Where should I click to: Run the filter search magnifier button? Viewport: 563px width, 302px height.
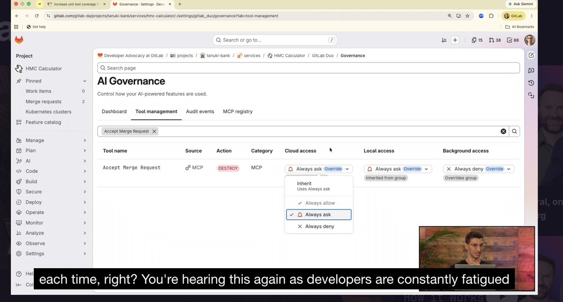(514, 132)
